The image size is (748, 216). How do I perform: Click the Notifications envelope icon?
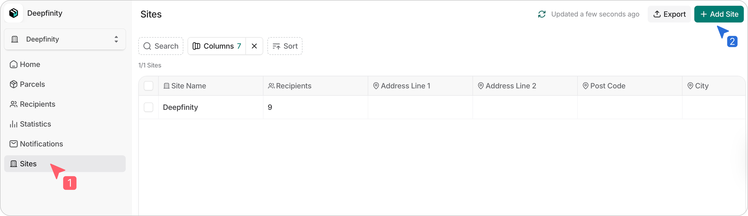click(x=13, y=144)
